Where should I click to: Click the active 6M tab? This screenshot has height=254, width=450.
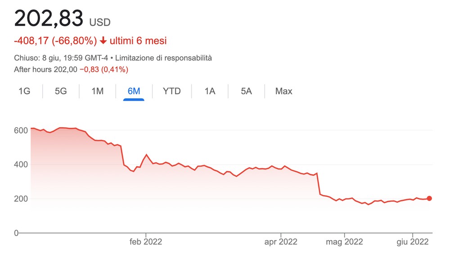click(134, 91)
